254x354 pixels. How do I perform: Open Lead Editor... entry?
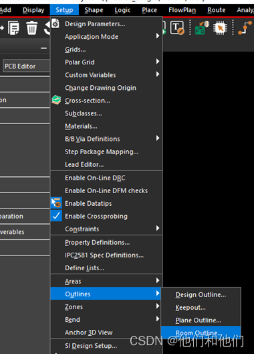(x=106, y=164)
